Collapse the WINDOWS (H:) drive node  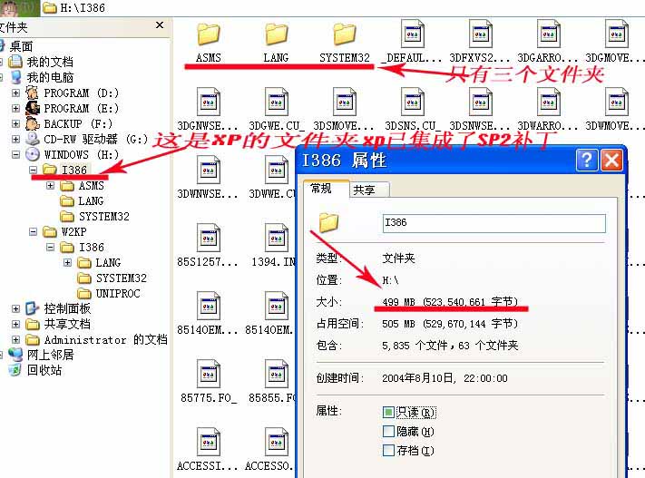point(15,155)
